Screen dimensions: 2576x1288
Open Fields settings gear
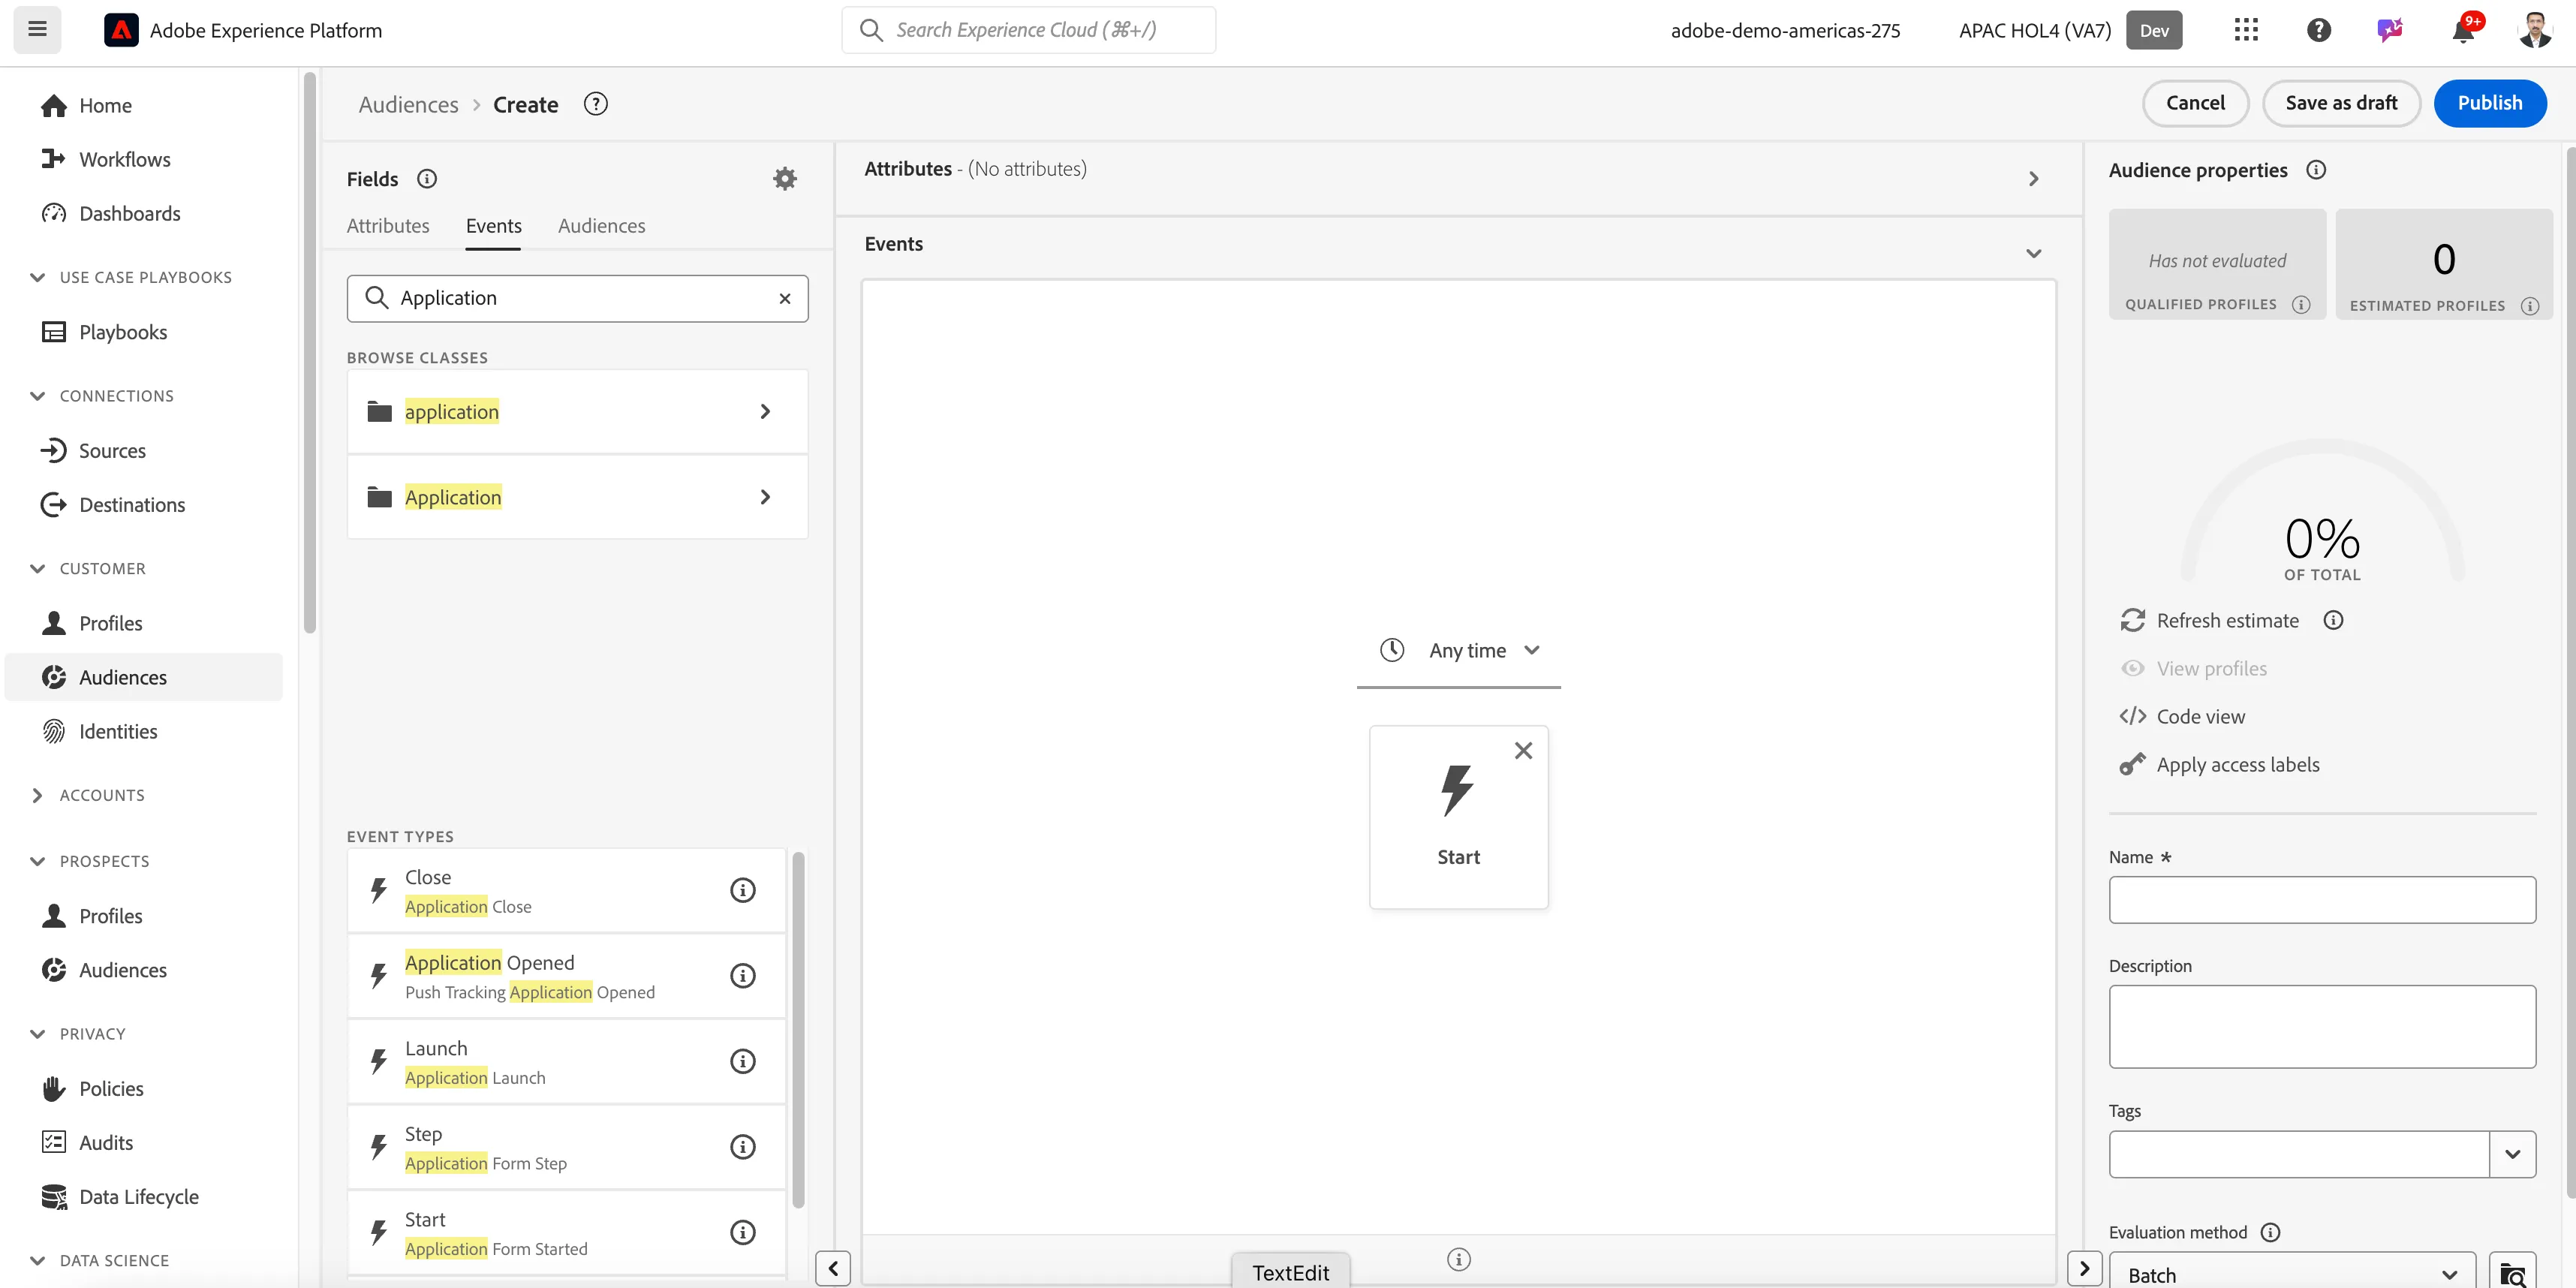point(785,178)
